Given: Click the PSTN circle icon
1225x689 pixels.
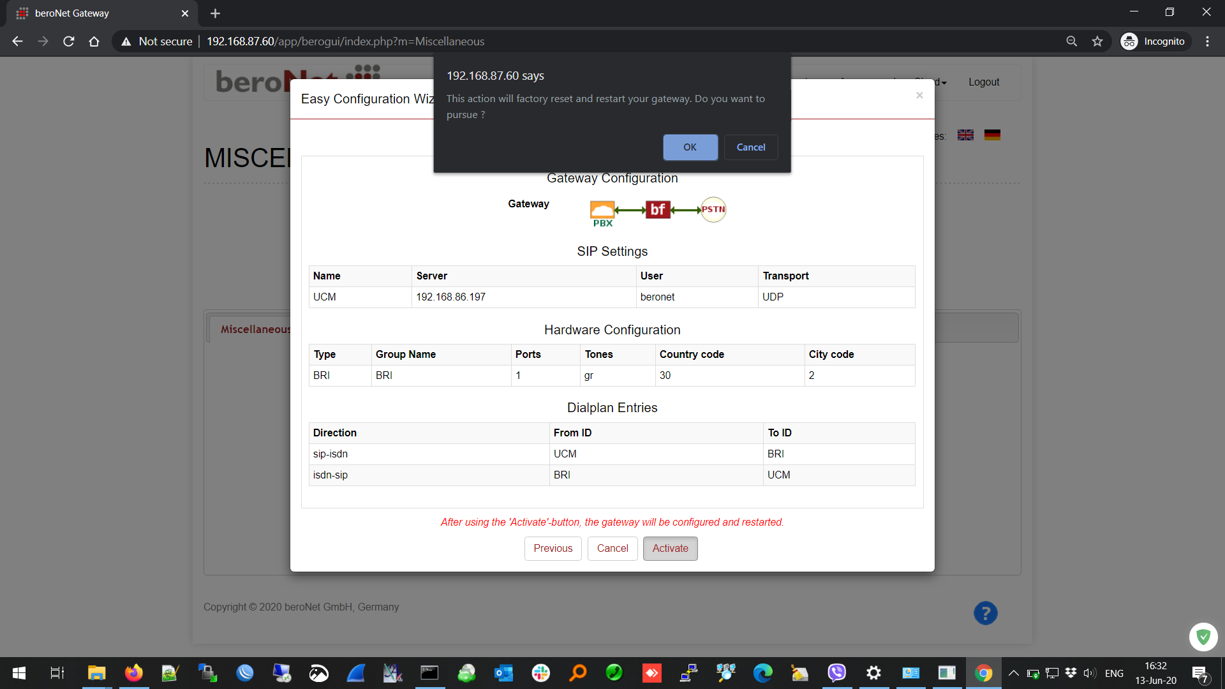Looking at the screenshot, I should click(x=713, y=209).
